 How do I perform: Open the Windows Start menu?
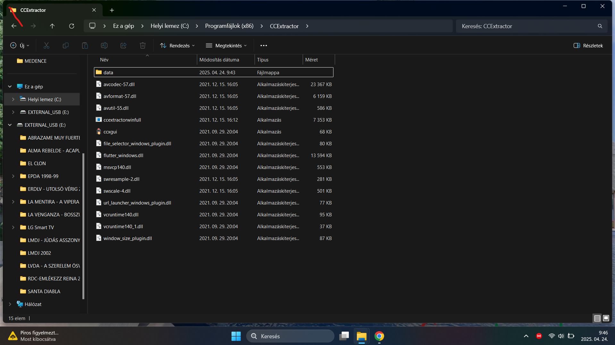click(236, 336)
